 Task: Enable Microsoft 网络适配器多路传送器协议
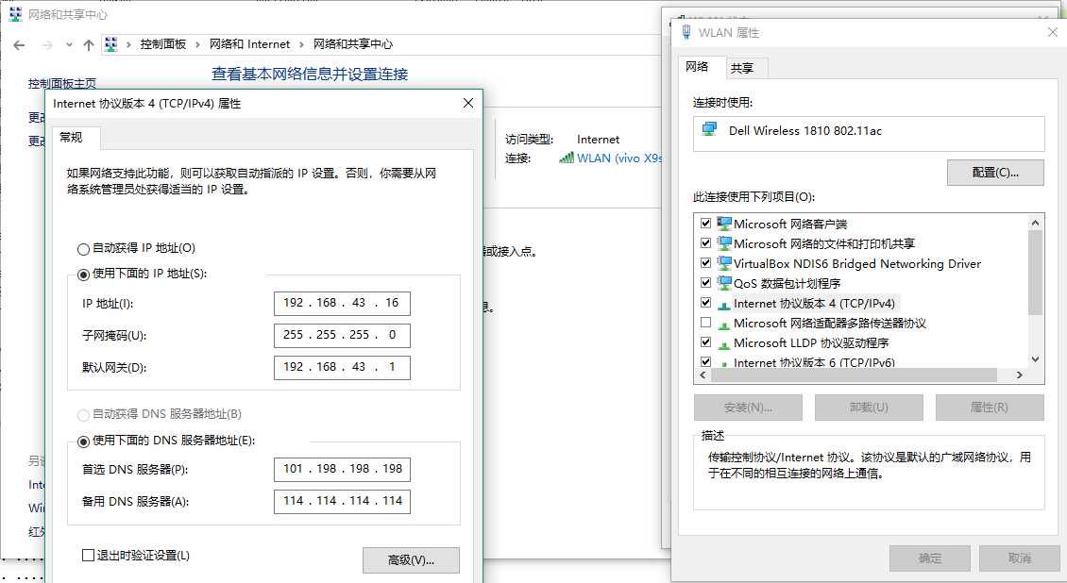click(x=705, y=323)
